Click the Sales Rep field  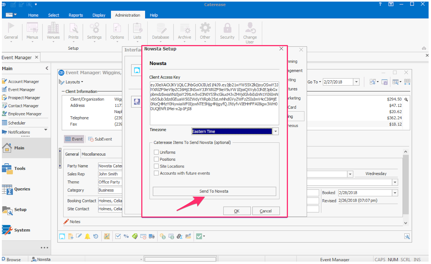coord(110,174)
